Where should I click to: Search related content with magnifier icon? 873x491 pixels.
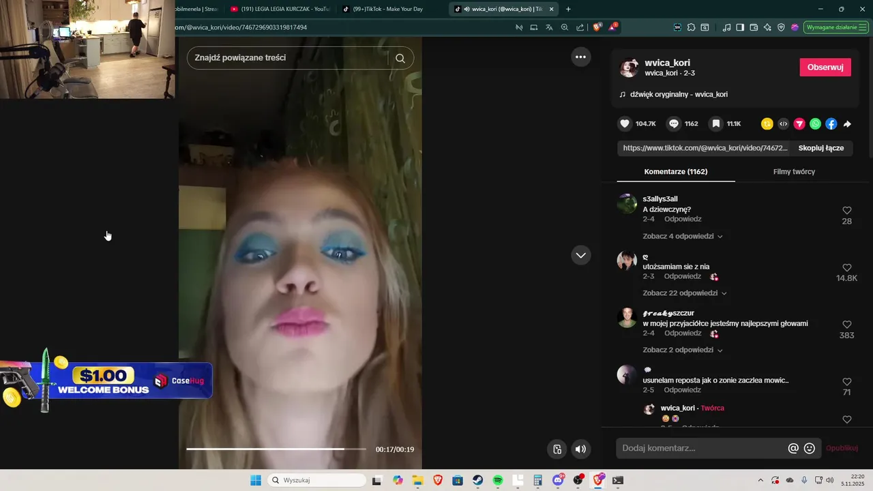tap(400, 58)
